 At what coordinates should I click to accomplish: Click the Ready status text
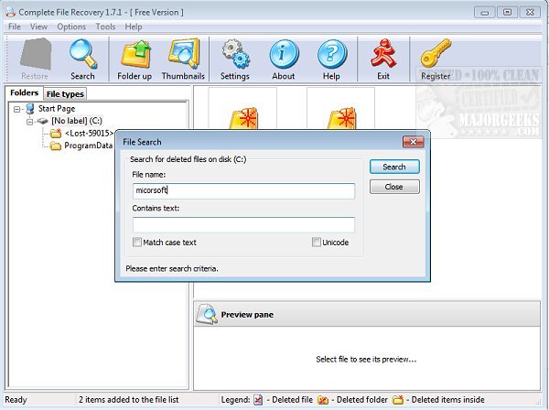pyautogui.click(x=16, y=400)
